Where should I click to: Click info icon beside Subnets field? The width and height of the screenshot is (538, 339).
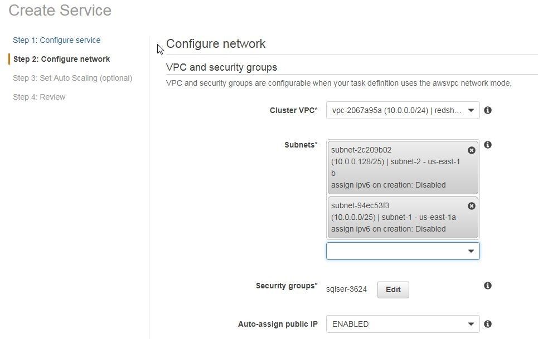(x=488, y=145)
